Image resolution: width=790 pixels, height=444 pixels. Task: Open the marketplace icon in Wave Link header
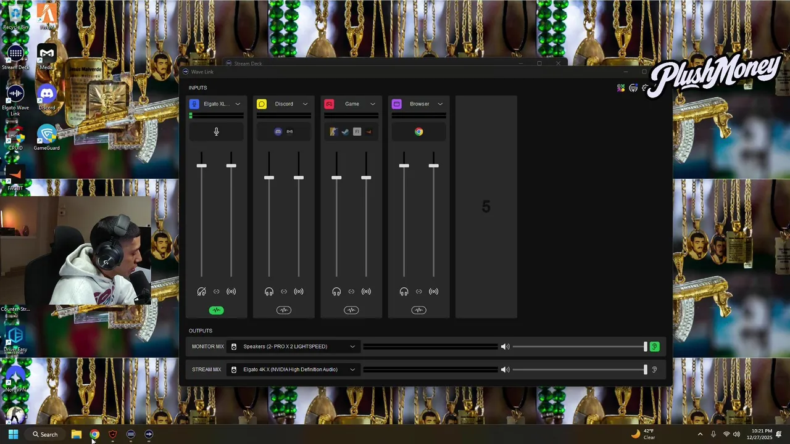click(633, 88)
